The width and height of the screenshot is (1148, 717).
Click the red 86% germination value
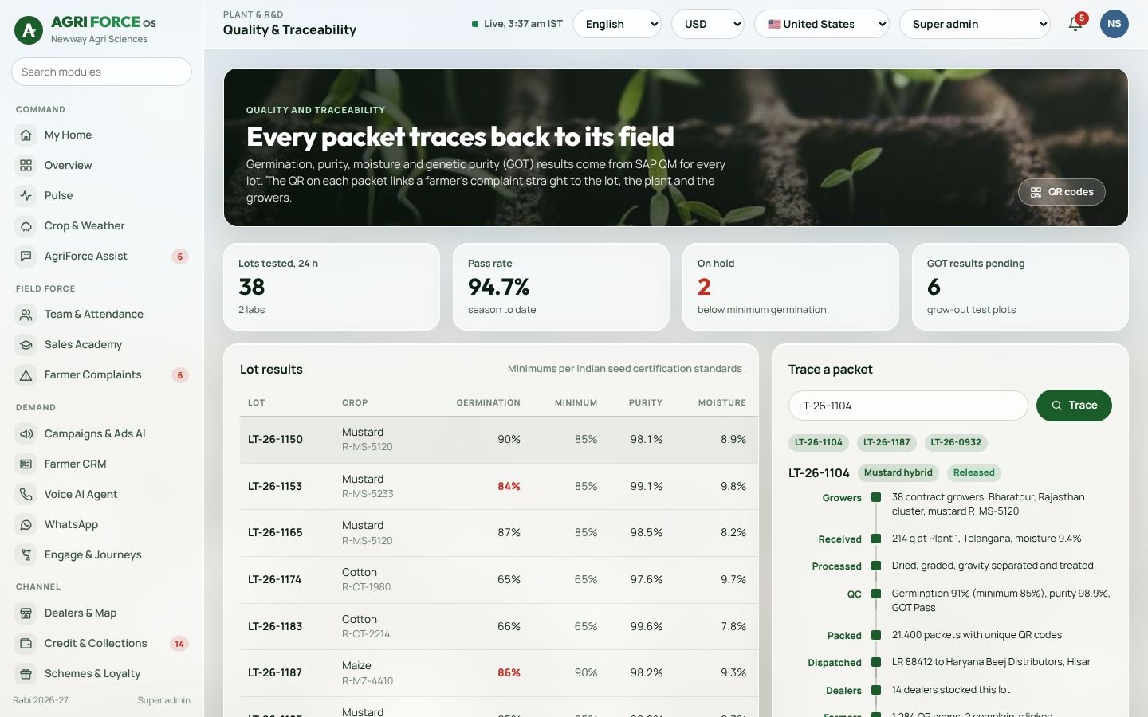509,673
